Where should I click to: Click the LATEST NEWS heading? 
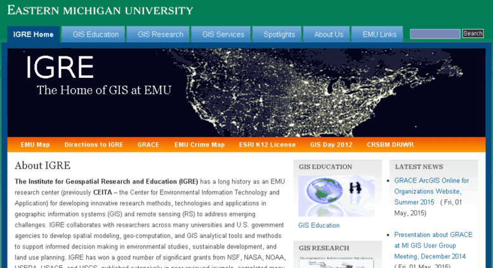click(419, 167)
